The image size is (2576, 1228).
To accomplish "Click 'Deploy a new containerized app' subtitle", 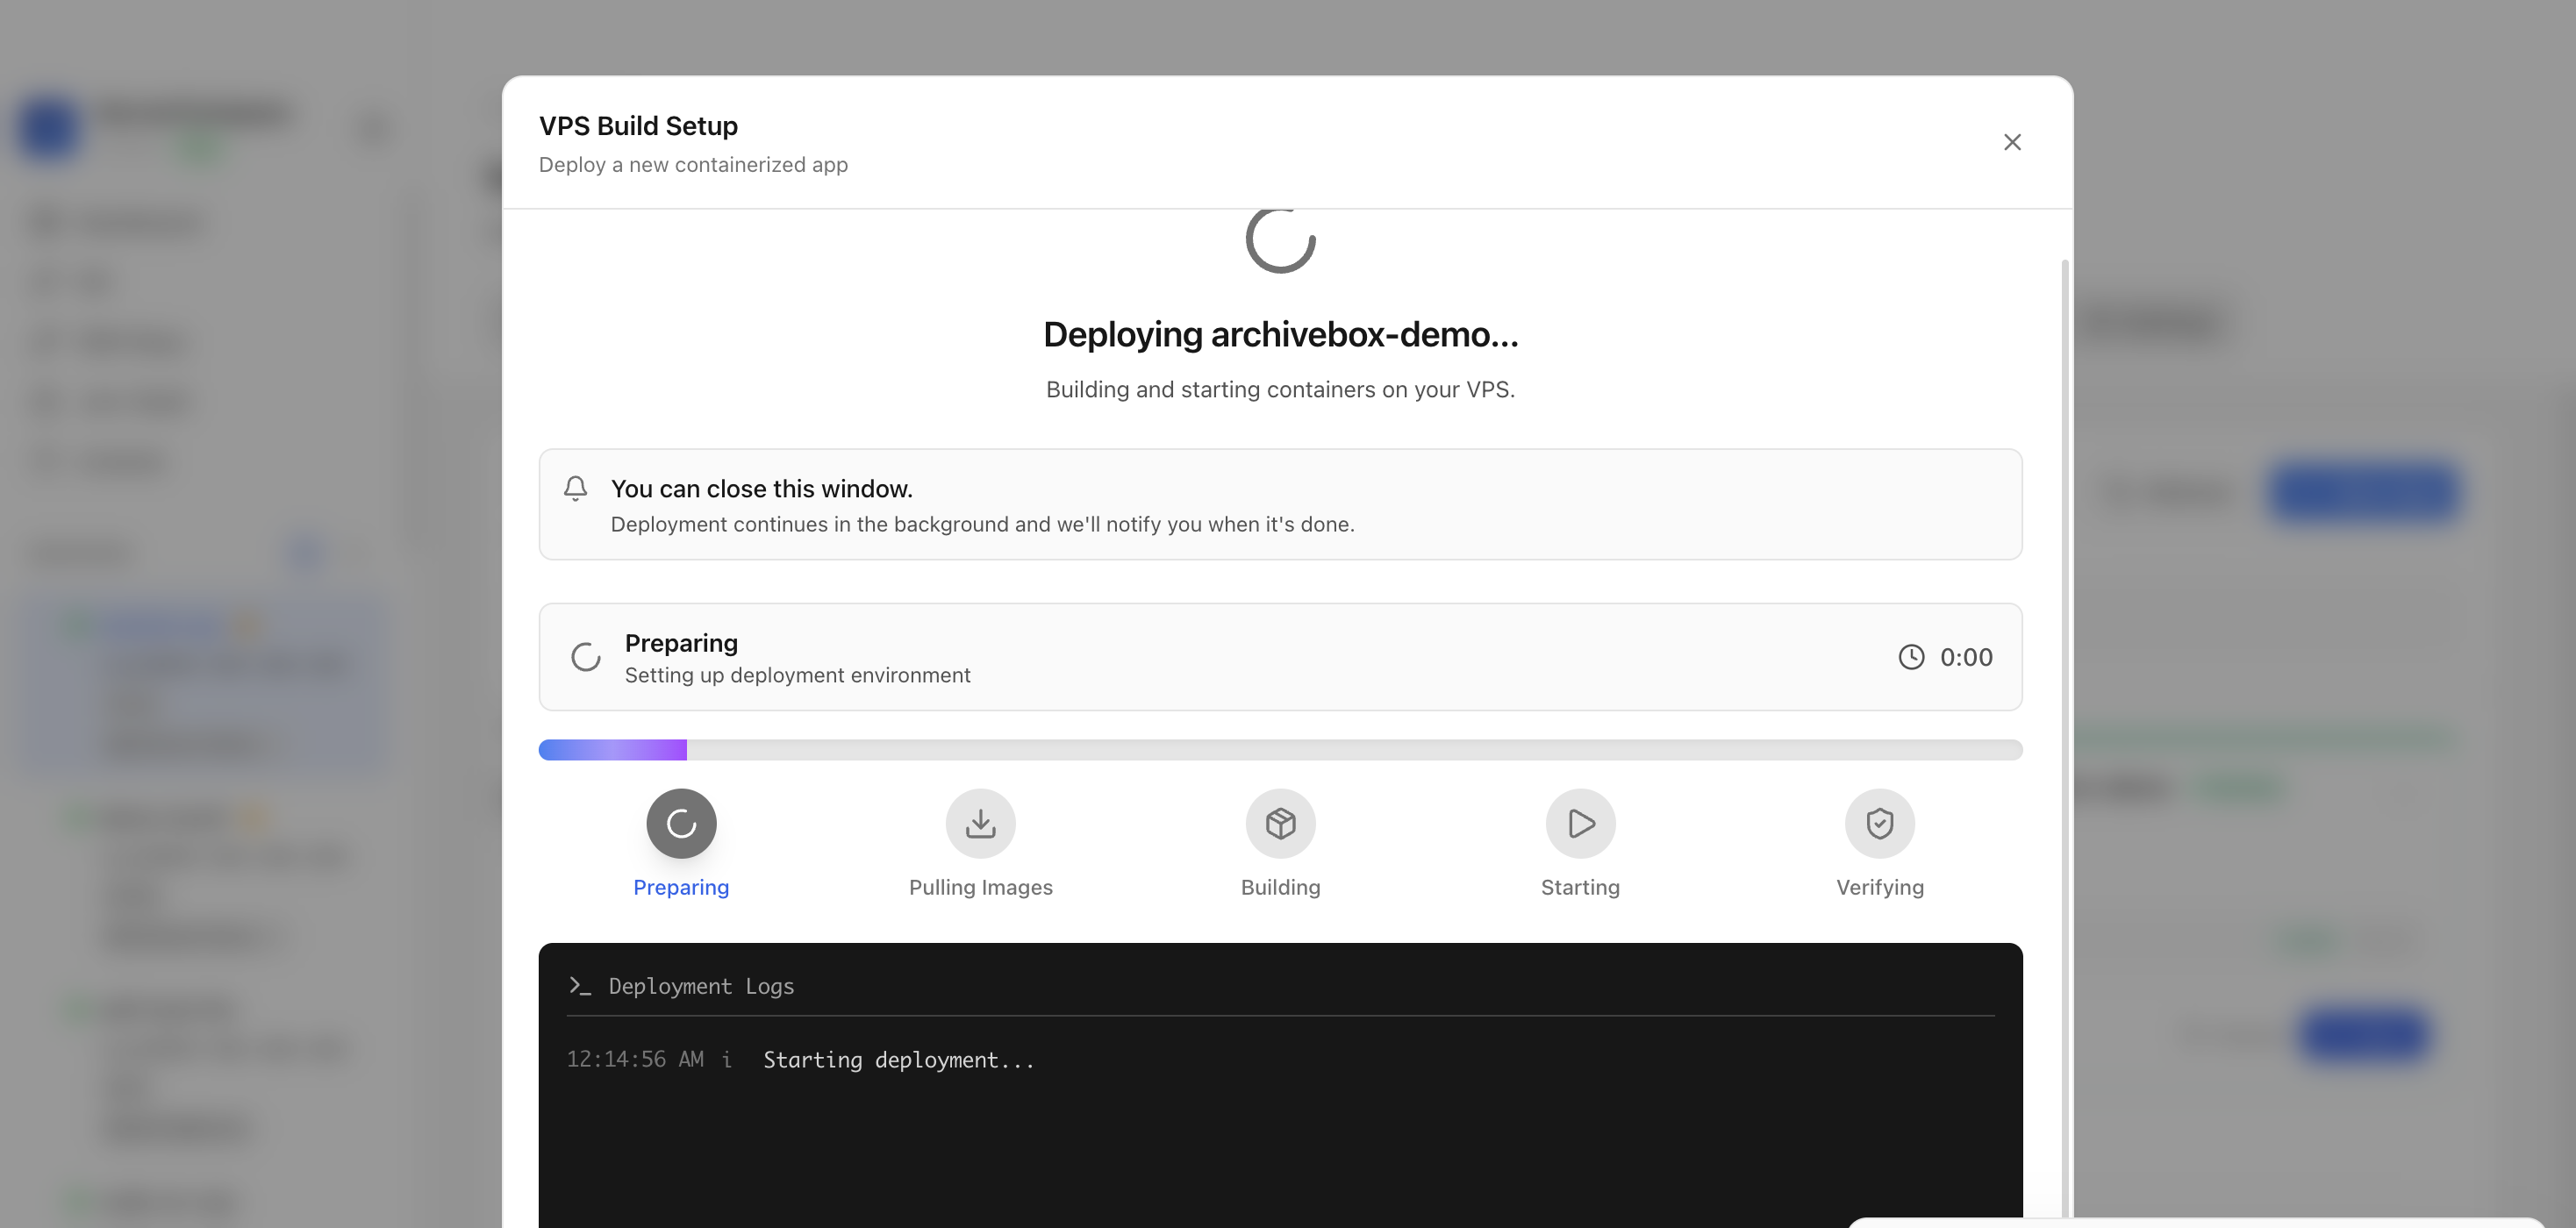I will (693, 164).
